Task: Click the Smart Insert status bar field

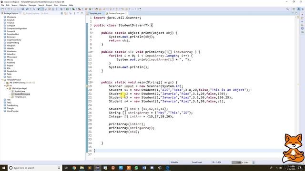Action: click(197, 162)
